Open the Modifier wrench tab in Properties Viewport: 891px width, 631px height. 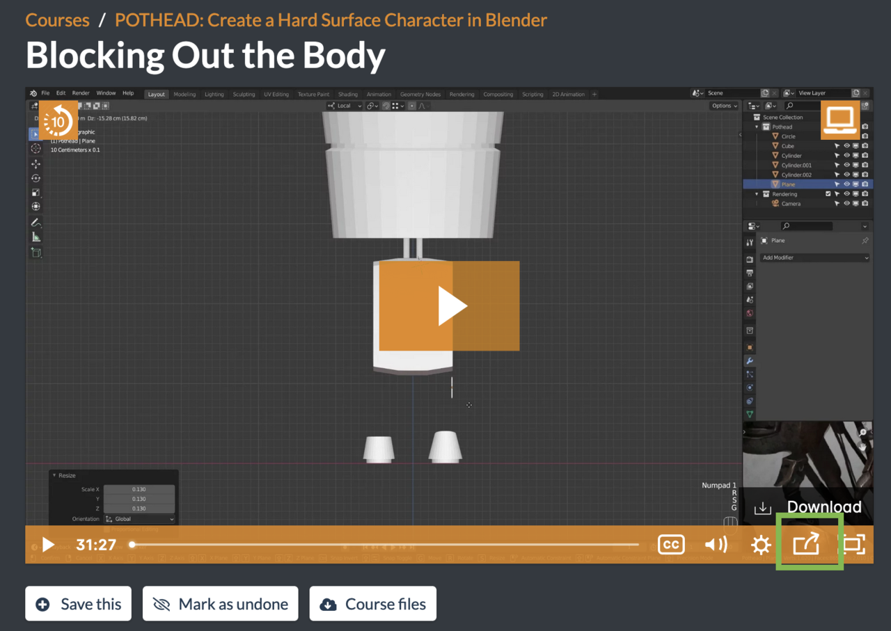pos(750,361)
